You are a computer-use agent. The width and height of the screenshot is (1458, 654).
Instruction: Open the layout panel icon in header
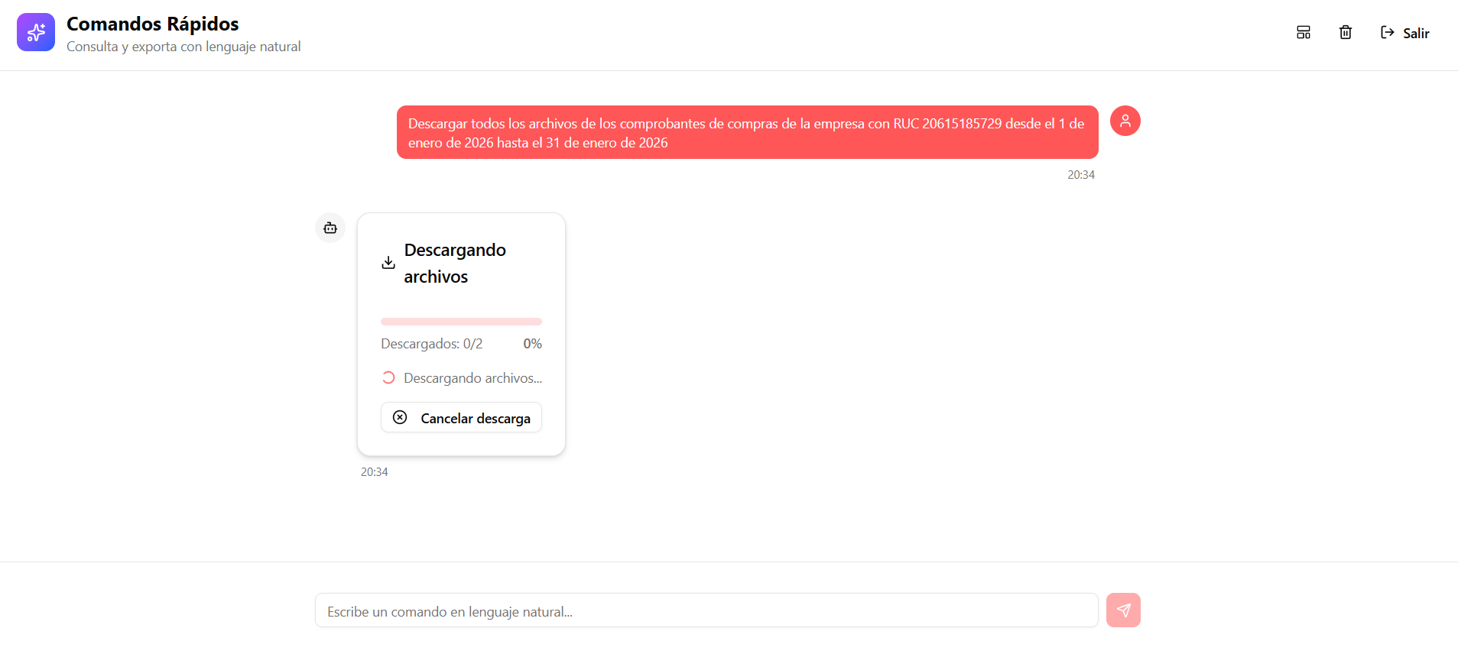pos(1304,32)
